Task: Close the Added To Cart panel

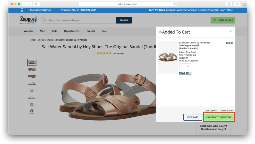Action: pyautogui.click(x=231, y=31)
